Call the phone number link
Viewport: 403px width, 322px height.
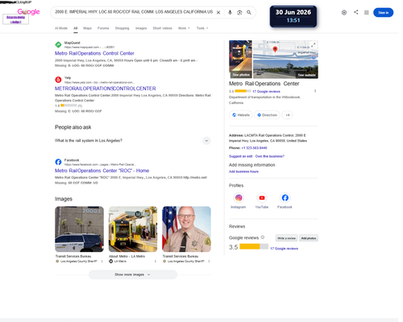(x=254, y=148)
